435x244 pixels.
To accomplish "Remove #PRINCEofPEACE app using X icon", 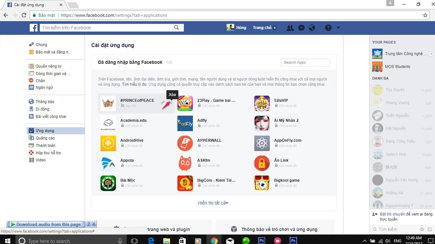I will click(171, 103).
